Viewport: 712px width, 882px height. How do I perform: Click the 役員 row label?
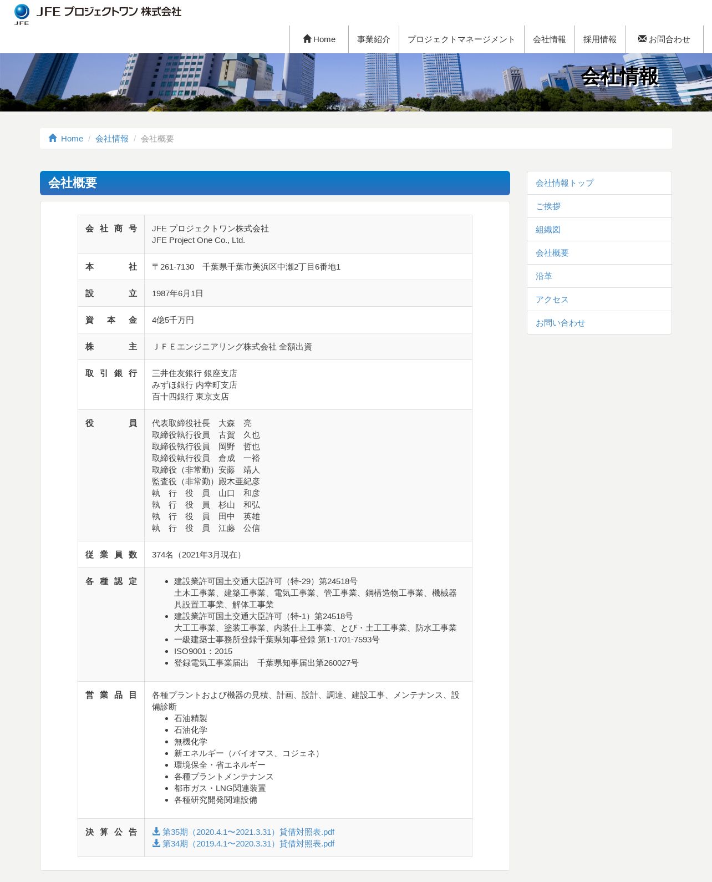click(111, 423)
